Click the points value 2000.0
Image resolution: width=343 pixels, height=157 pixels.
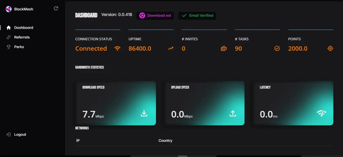pos(298,49)
